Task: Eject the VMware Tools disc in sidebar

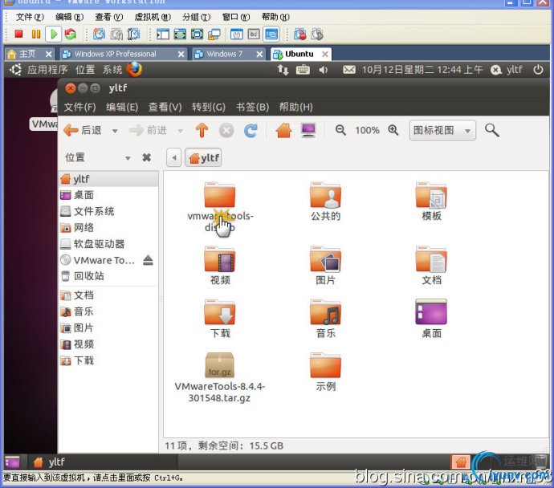Action: click(x=148, y=260)
